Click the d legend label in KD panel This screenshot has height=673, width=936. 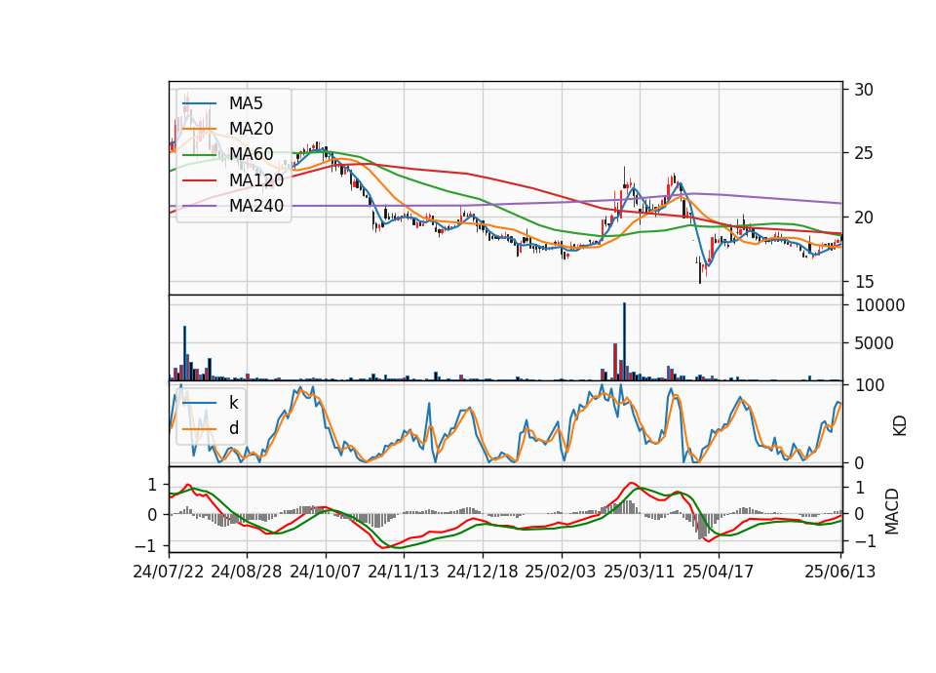tap(234, 427)
